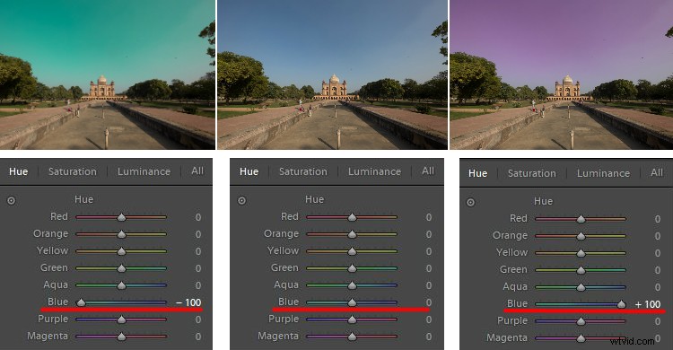Open the Saturation tab in the left panel
Screen dimensions: 673x350
[x=73, y=171]
